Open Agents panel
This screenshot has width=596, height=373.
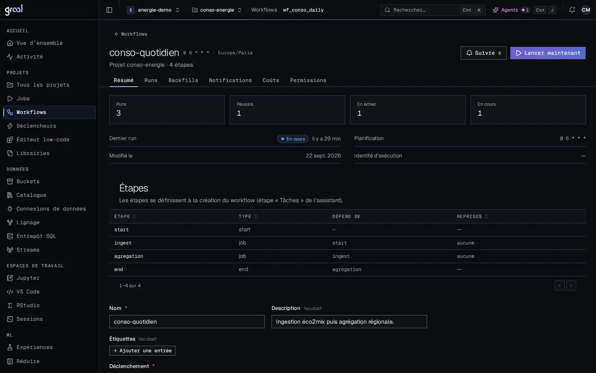[511, 10]
